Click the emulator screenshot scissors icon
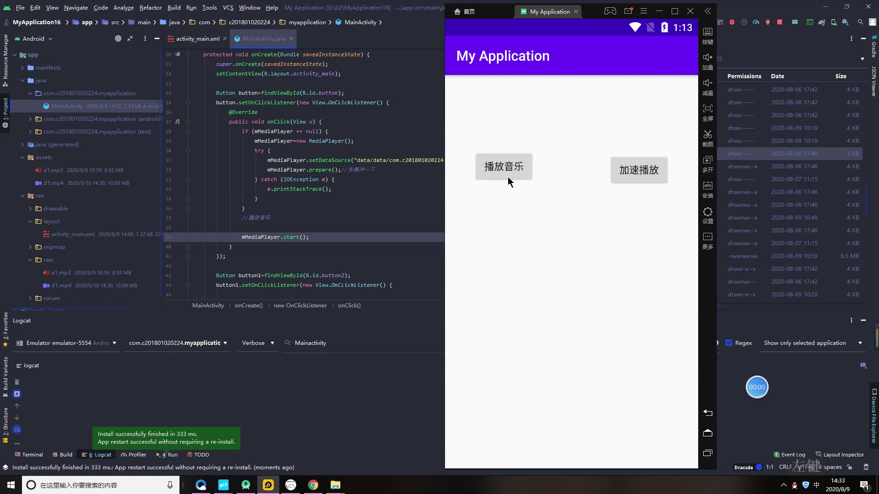Viewport: 879px width, 494px height. tap(708, 134)
